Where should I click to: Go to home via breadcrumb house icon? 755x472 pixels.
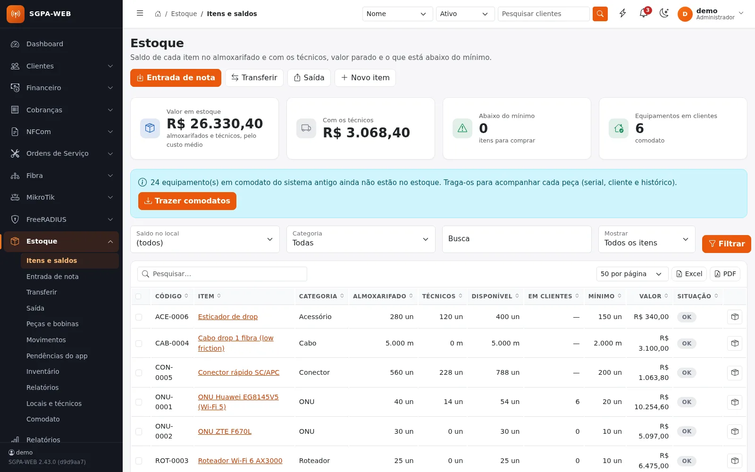pos(158,14)
